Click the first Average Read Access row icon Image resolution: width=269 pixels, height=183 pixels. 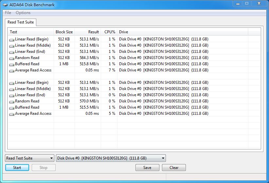(x=12, y=70)
